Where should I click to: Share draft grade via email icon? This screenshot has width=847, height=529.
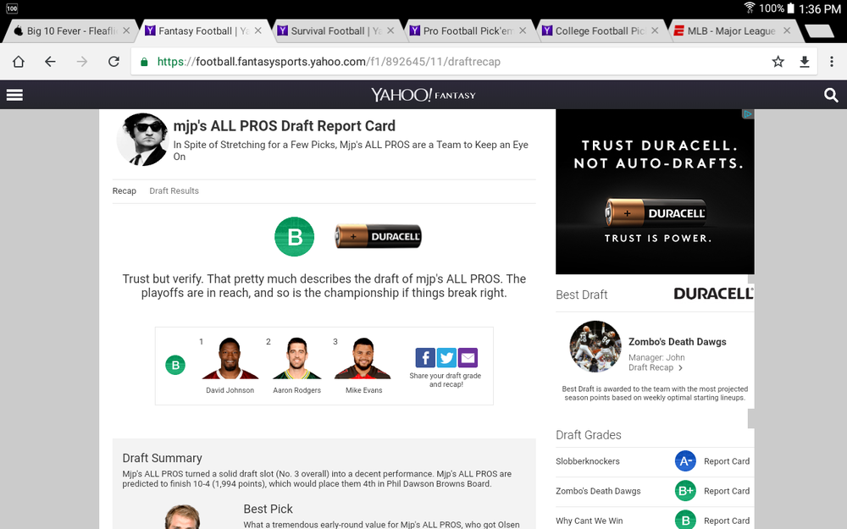tap(468, 357)
